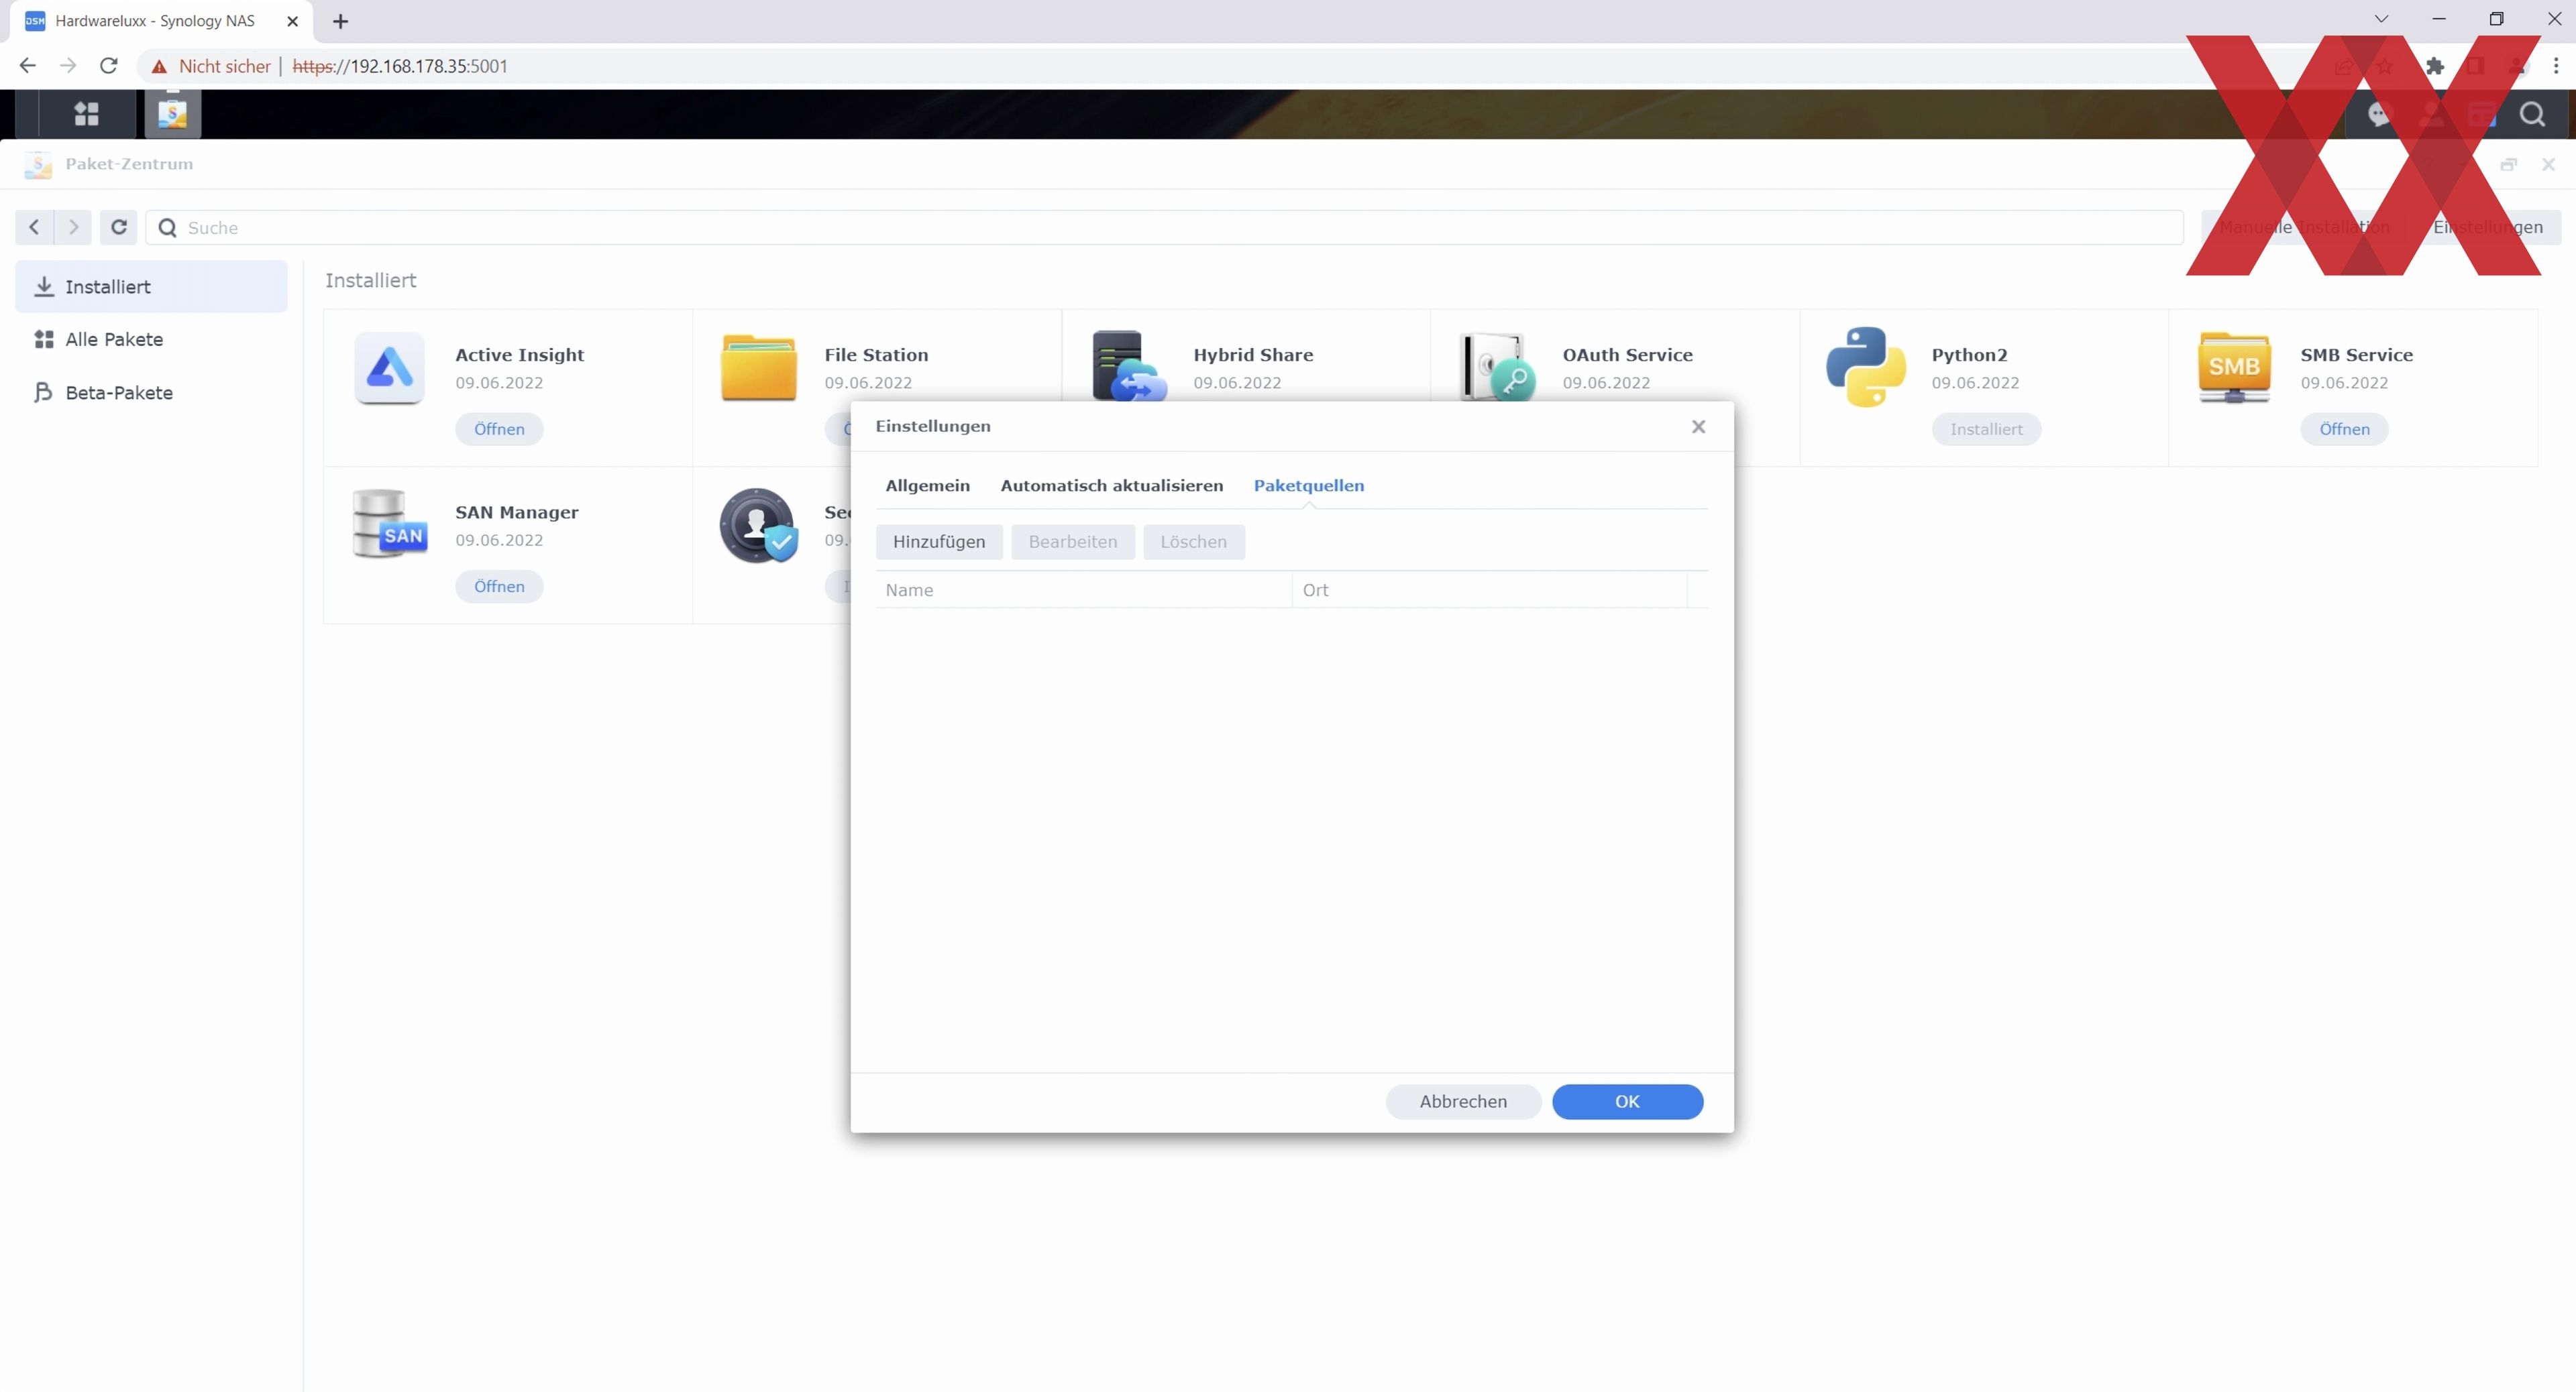This screenshot has height=1392, width=2576.
Task: Click the Installiert button under Python2
Action: click(x=1986, y=430)
